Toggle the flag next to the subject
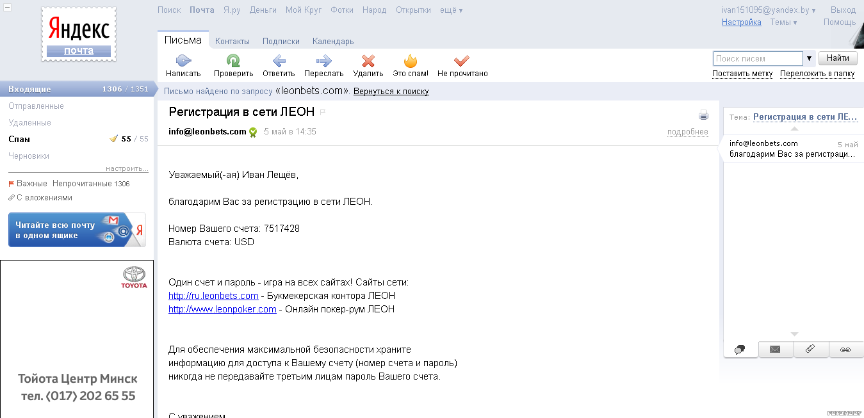Image resolution: width=864 pixels, height=418 pixels. click(x=323, y=112)
